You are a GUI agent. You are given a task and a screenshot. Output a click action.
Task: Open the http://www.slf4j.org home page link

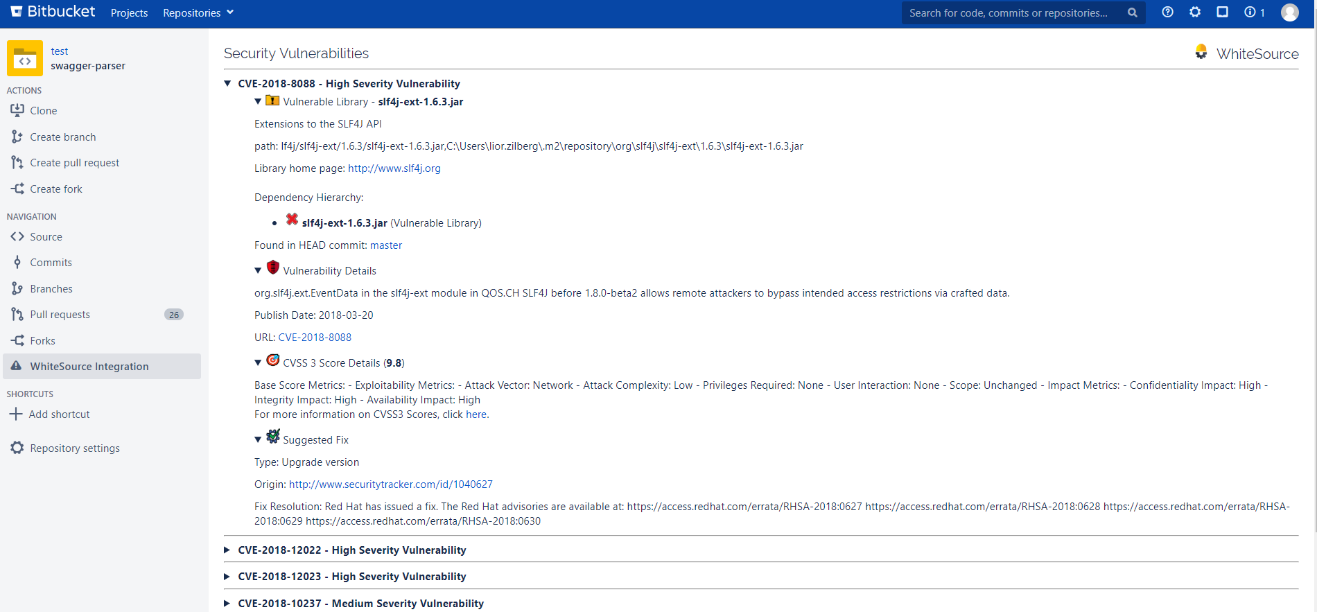(x=394, y=168)
